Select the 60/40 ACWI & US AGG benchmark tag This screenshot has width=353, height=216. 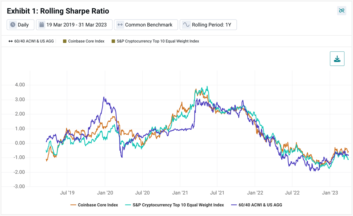click(31, 41)
